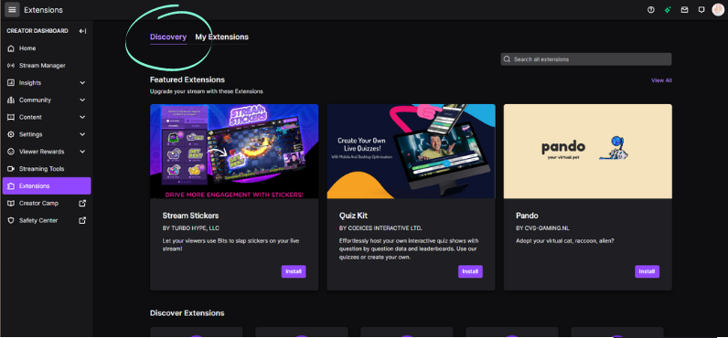
Task: Open external link icon beside Creator Camp
Action: (82, 203)
